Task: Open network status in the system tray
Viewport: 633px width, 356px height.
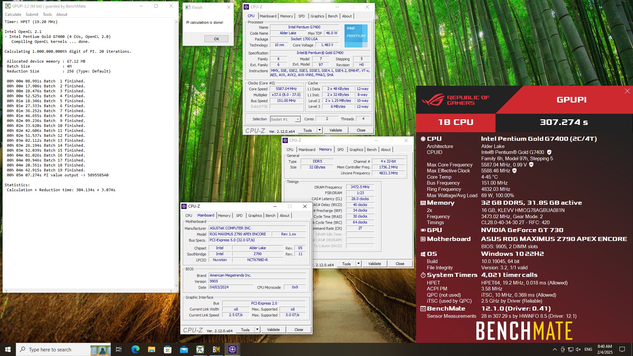Action: point(570,349)
